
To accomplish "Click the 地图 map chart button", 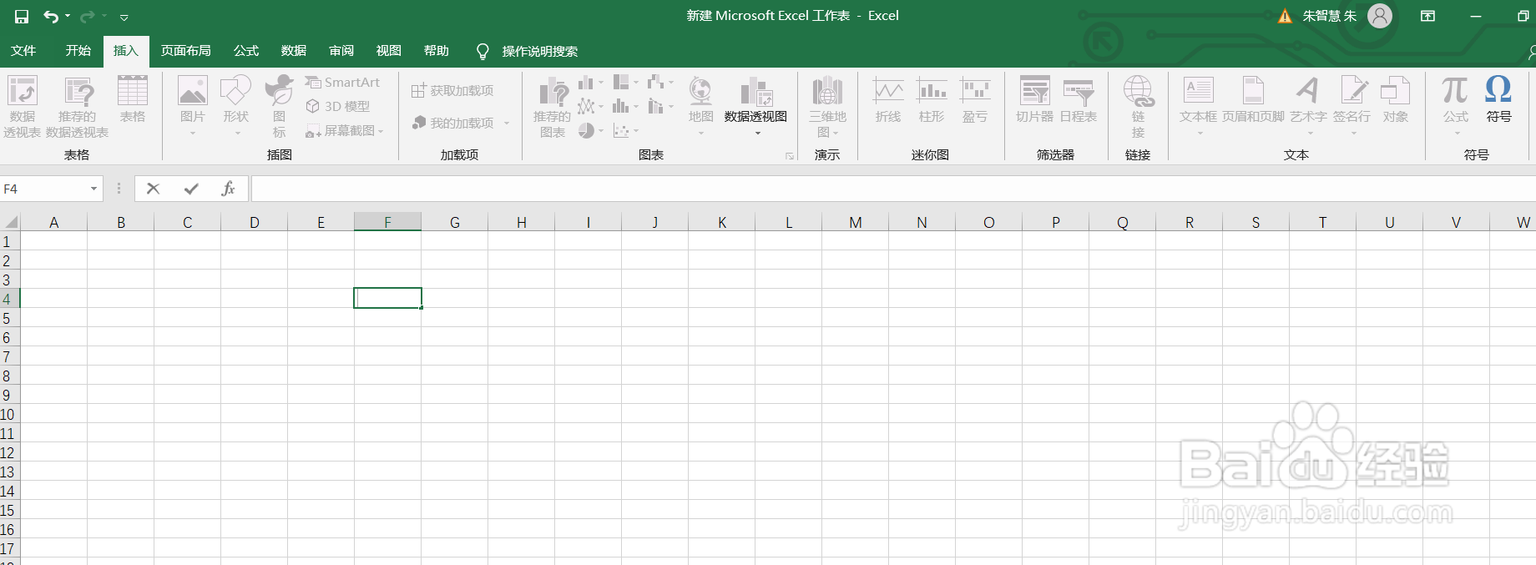I will pos(701,106).
